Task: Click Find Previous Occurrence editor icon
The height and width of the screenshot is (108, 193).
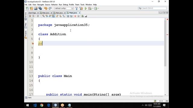Action: click(x=47, y=16)
